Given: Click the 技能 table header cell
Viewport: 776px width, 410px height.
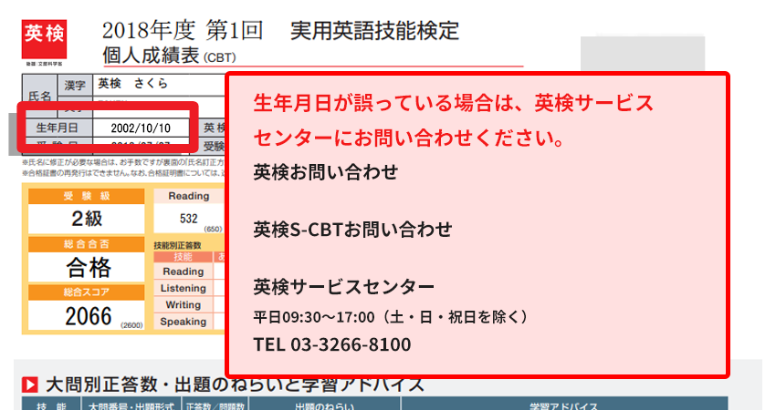Looking at the screenshot, I should click(184, 257).
